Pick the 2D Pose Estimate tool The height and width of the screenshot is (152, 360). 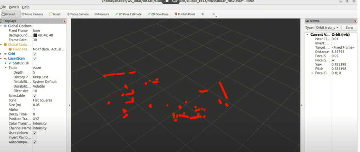pos(128,14)
